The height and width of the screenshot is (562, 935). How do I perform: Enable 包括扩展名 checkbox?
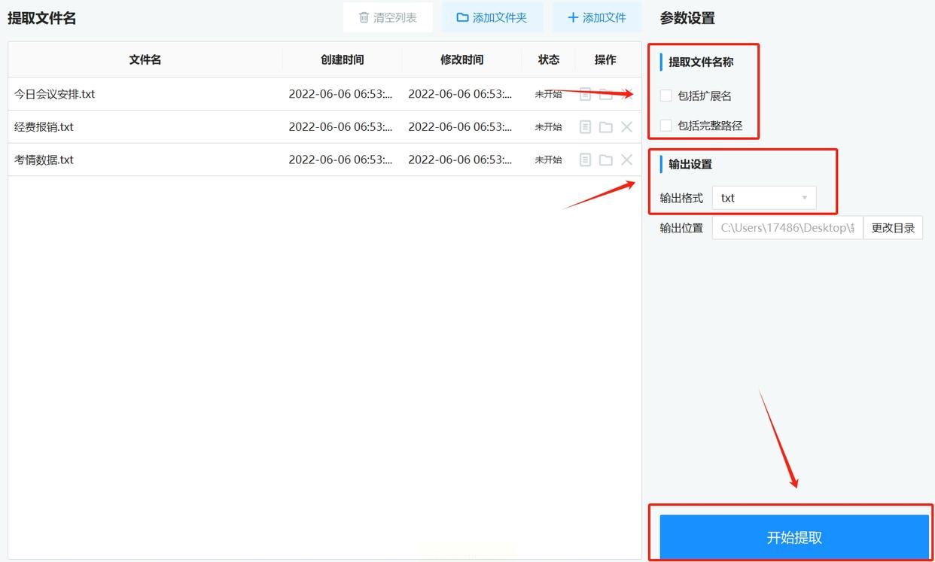tap(665, 96)
